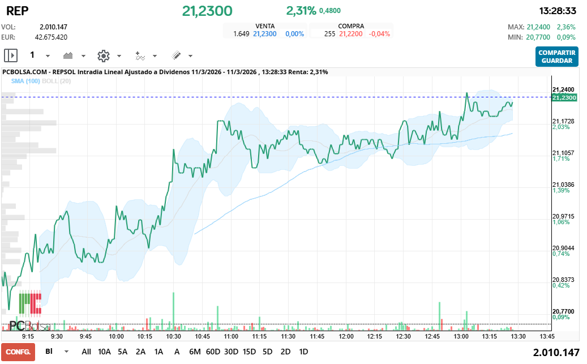Click the timeframe "1" icon
The width and height of the screenshot is (587, 364).
[32, 55]
